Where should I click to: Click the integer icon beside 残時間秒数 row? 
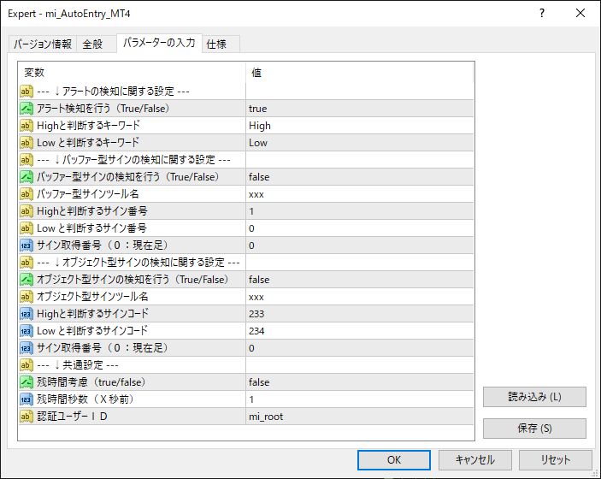(x=27, y=399)
